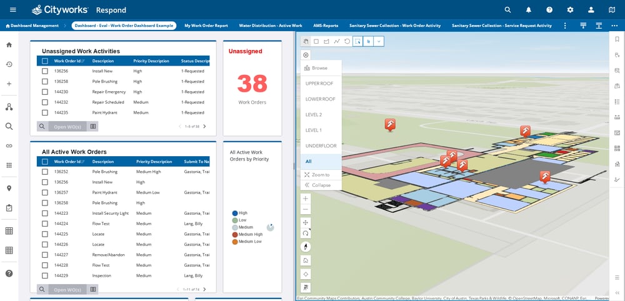Toggle select-all checkbox in Unassigned Work Activities

click(45, 61)
